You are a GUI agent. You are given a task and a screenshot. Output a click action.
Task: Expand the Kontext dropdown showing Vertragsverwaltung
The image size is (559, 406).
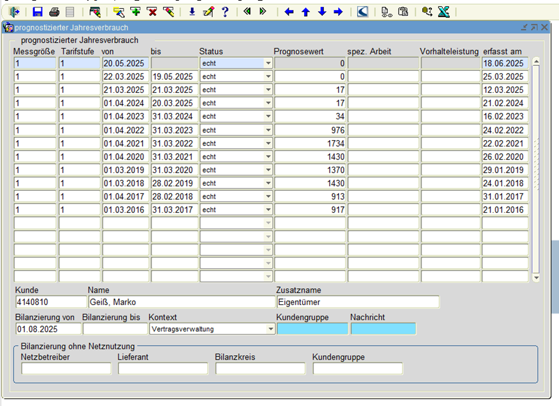pyautogui.click(x=271, y=329)
